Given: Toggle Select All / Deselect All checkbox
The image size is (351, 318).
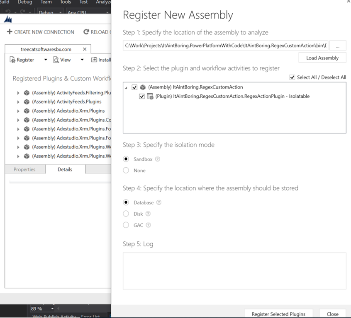Looking at the screenshot, I should pos(292,77).
